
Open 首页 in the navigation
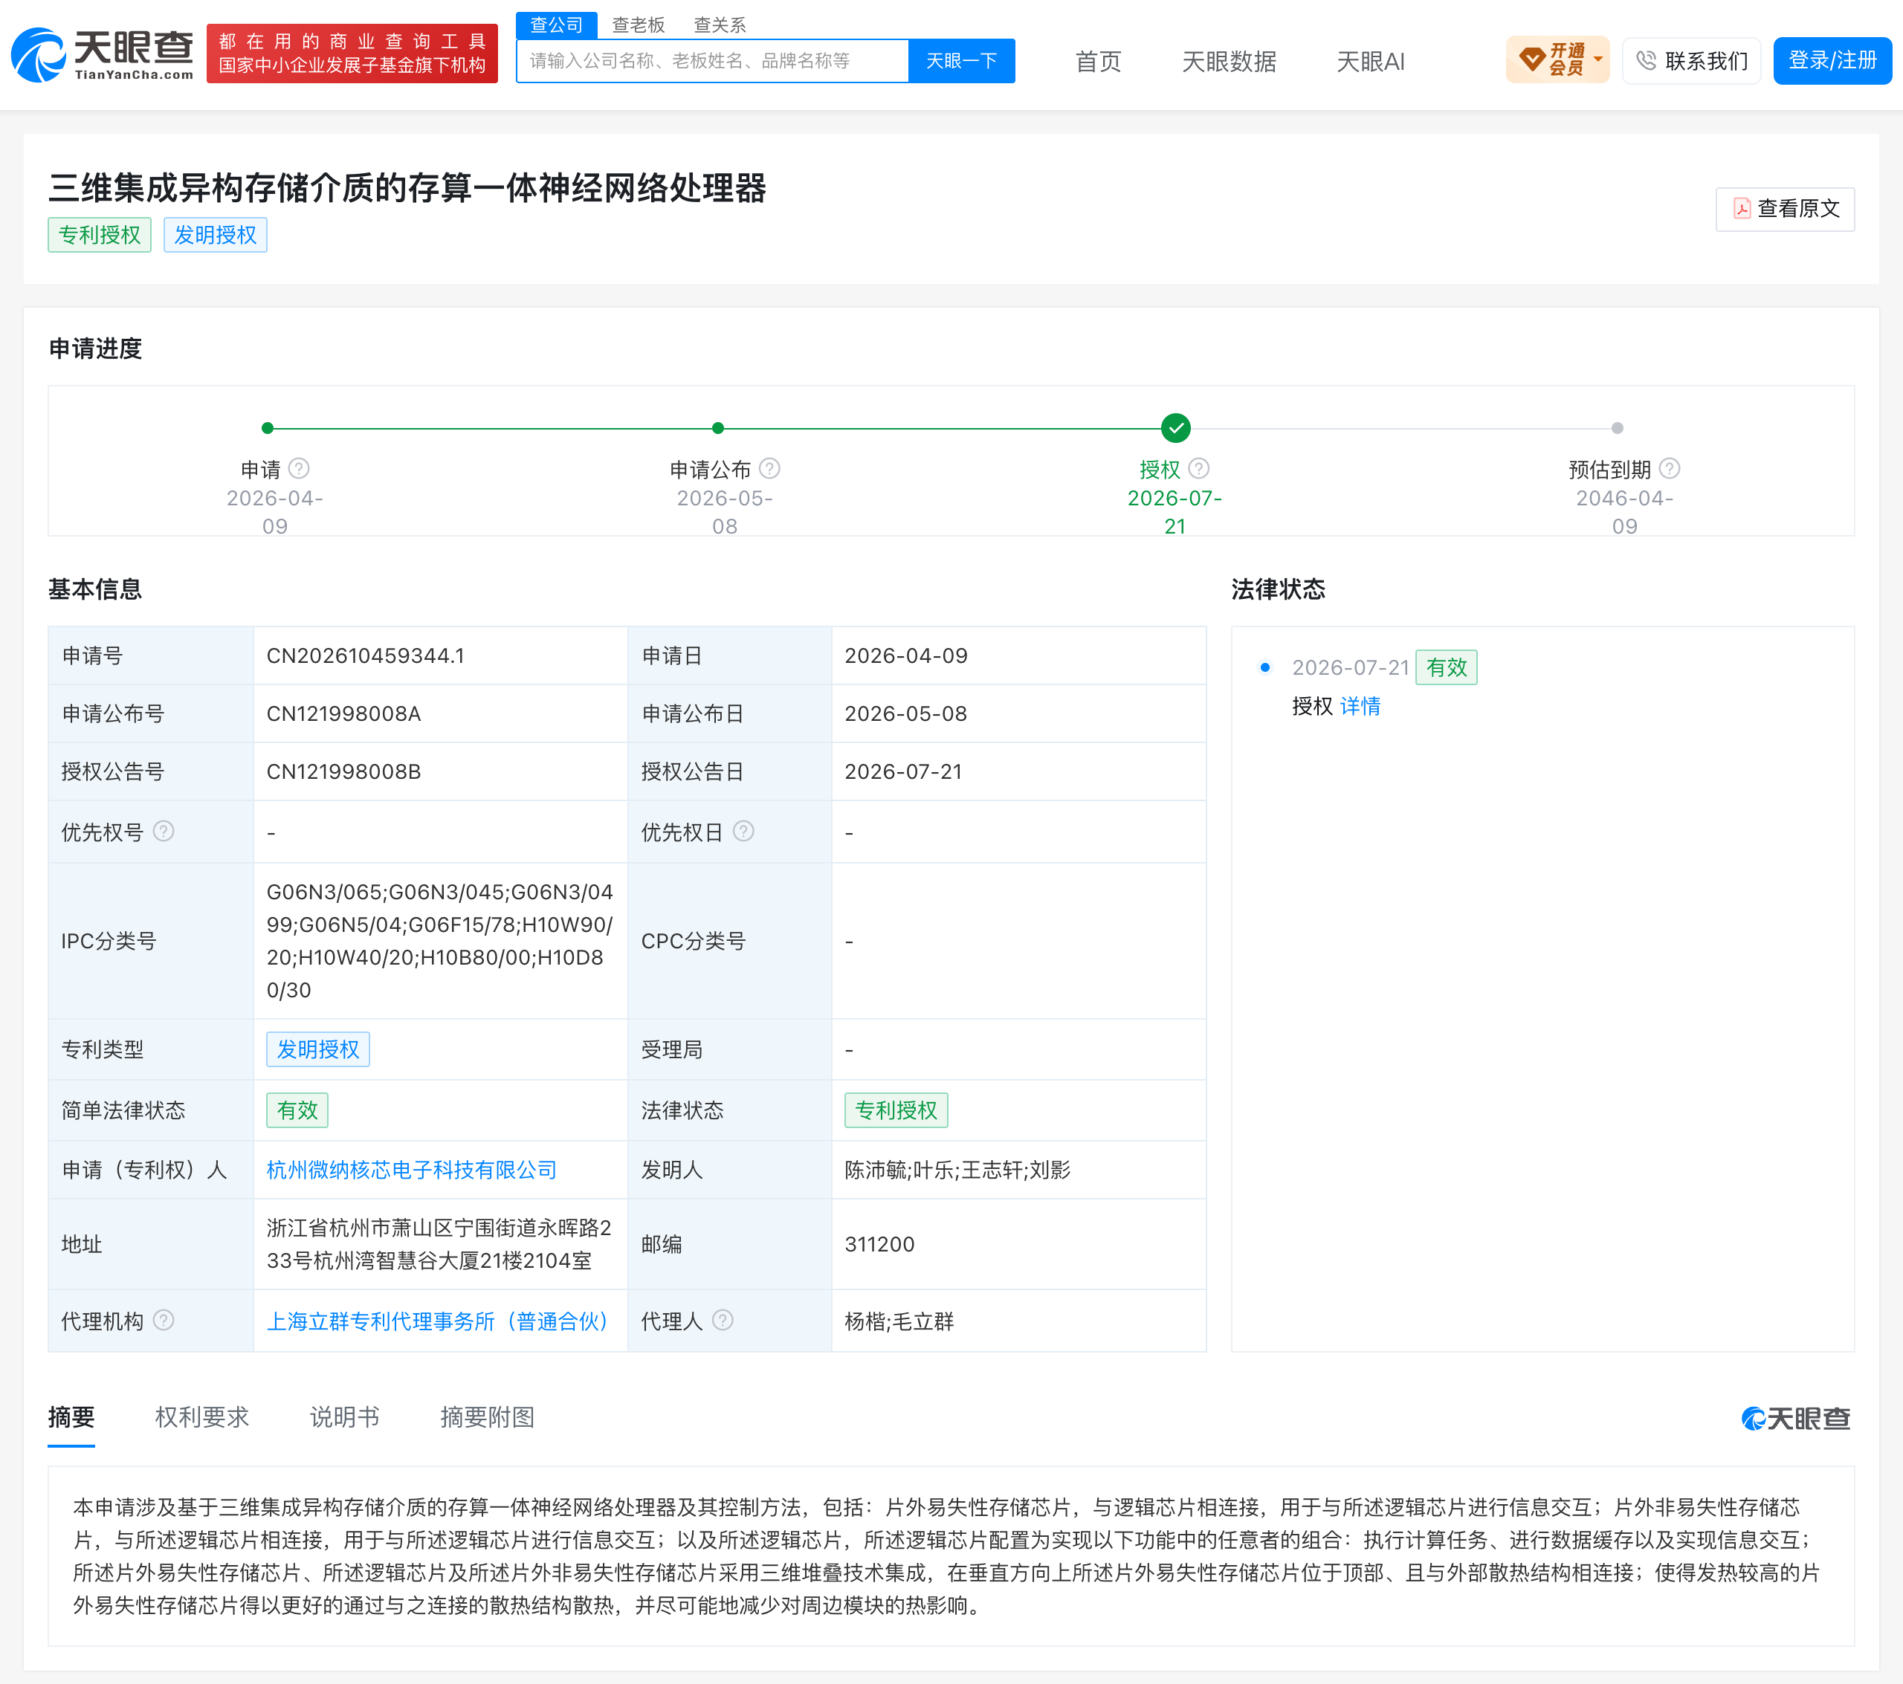coord(1099,62)
